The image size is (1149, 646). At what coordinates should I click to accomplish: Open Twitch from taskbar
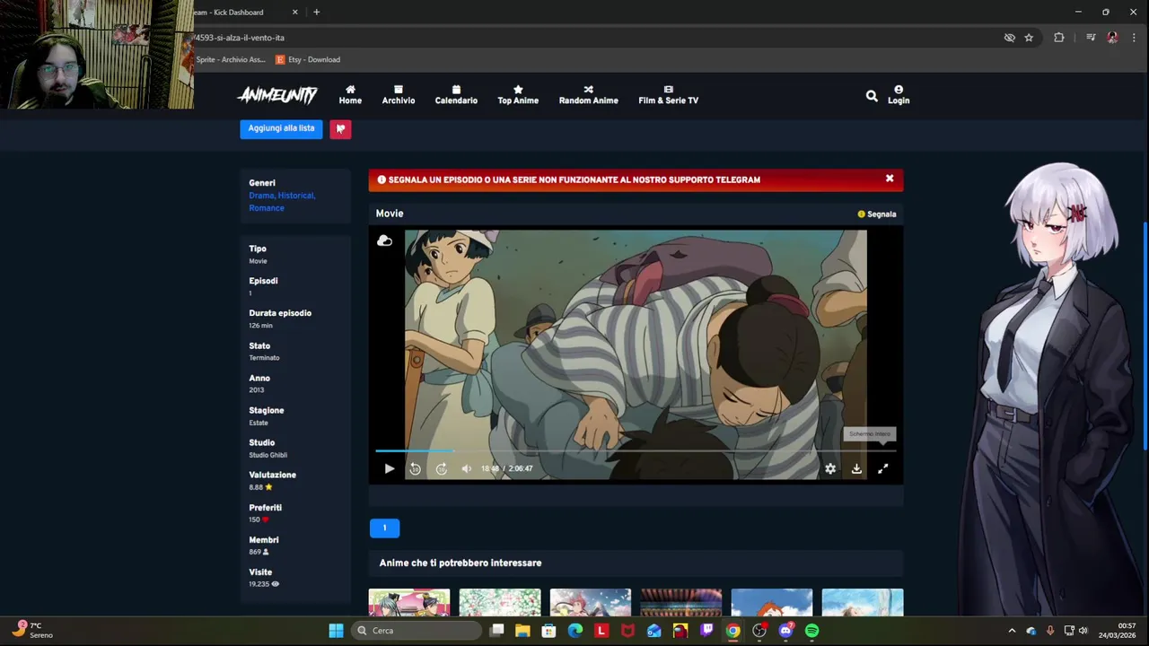pyautogui.click(x=706, y=631)
